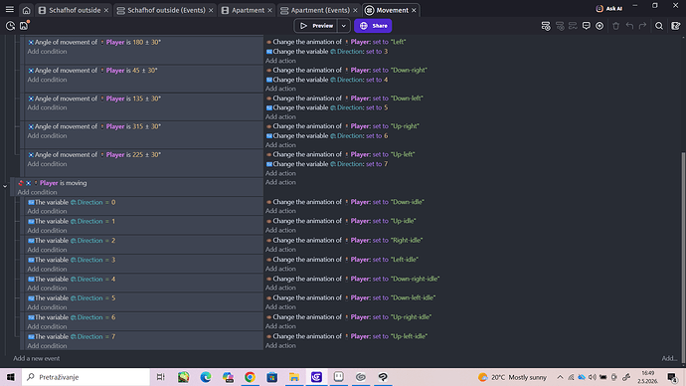
Task: Click the Add sub-event toolbar icon
Action: (x=560, y=26)
